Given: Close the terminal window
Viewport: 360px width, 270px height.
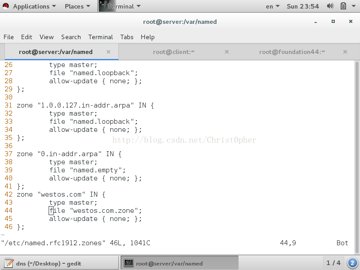Looking at the screenshot, I should pyautogui.click(x=351, y=21).
